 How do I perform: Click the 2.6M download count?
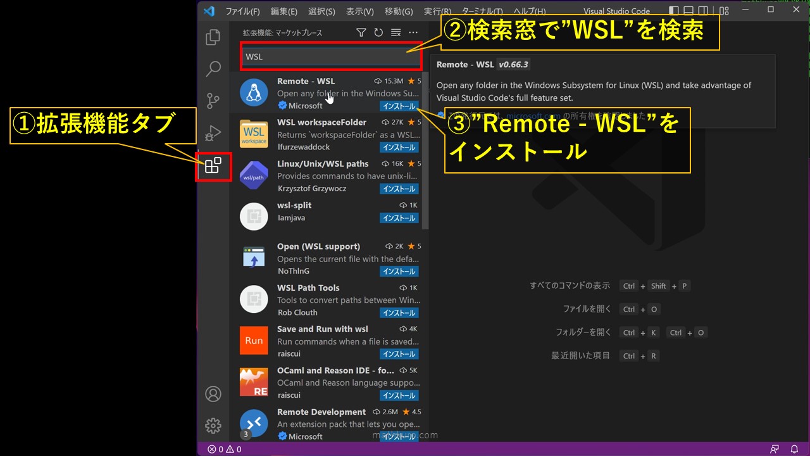390,412
